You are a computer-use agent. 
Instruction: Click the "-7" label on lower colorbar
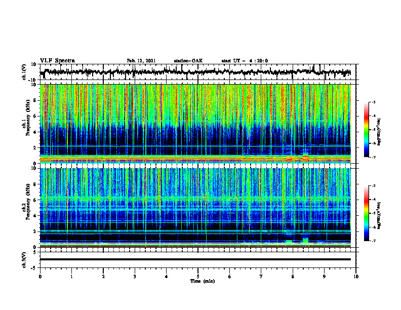click(374, 241)
